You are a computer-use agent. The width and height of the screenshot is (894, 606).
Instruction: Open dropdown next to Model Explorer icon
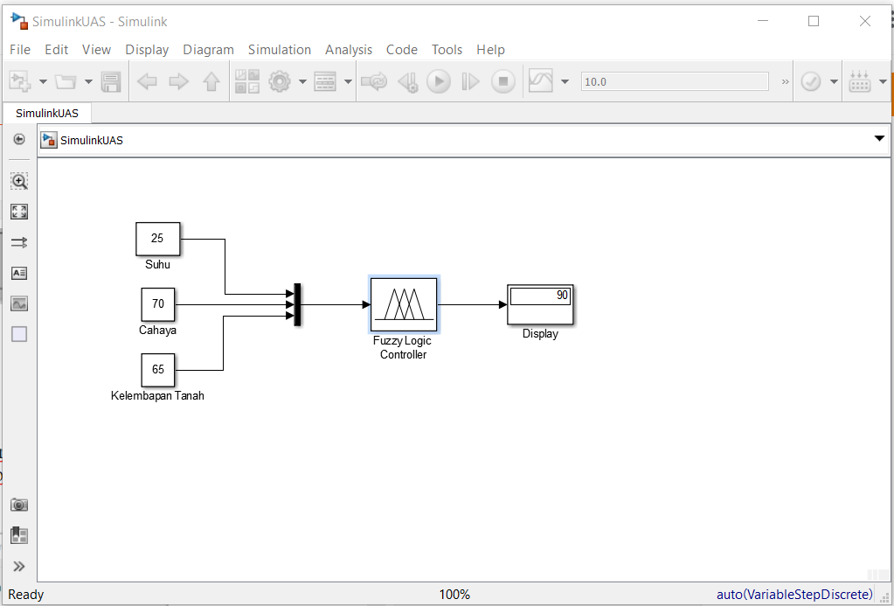(348, 81)
